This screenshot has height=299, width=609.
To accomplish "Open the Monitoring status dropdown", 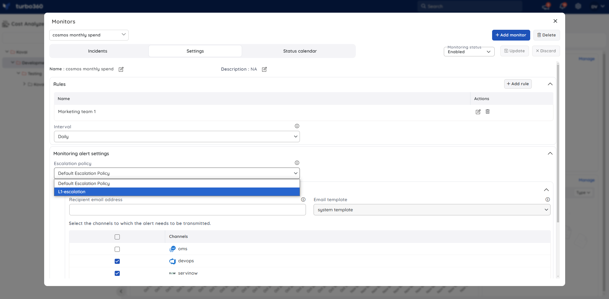I will coord(469,52).
